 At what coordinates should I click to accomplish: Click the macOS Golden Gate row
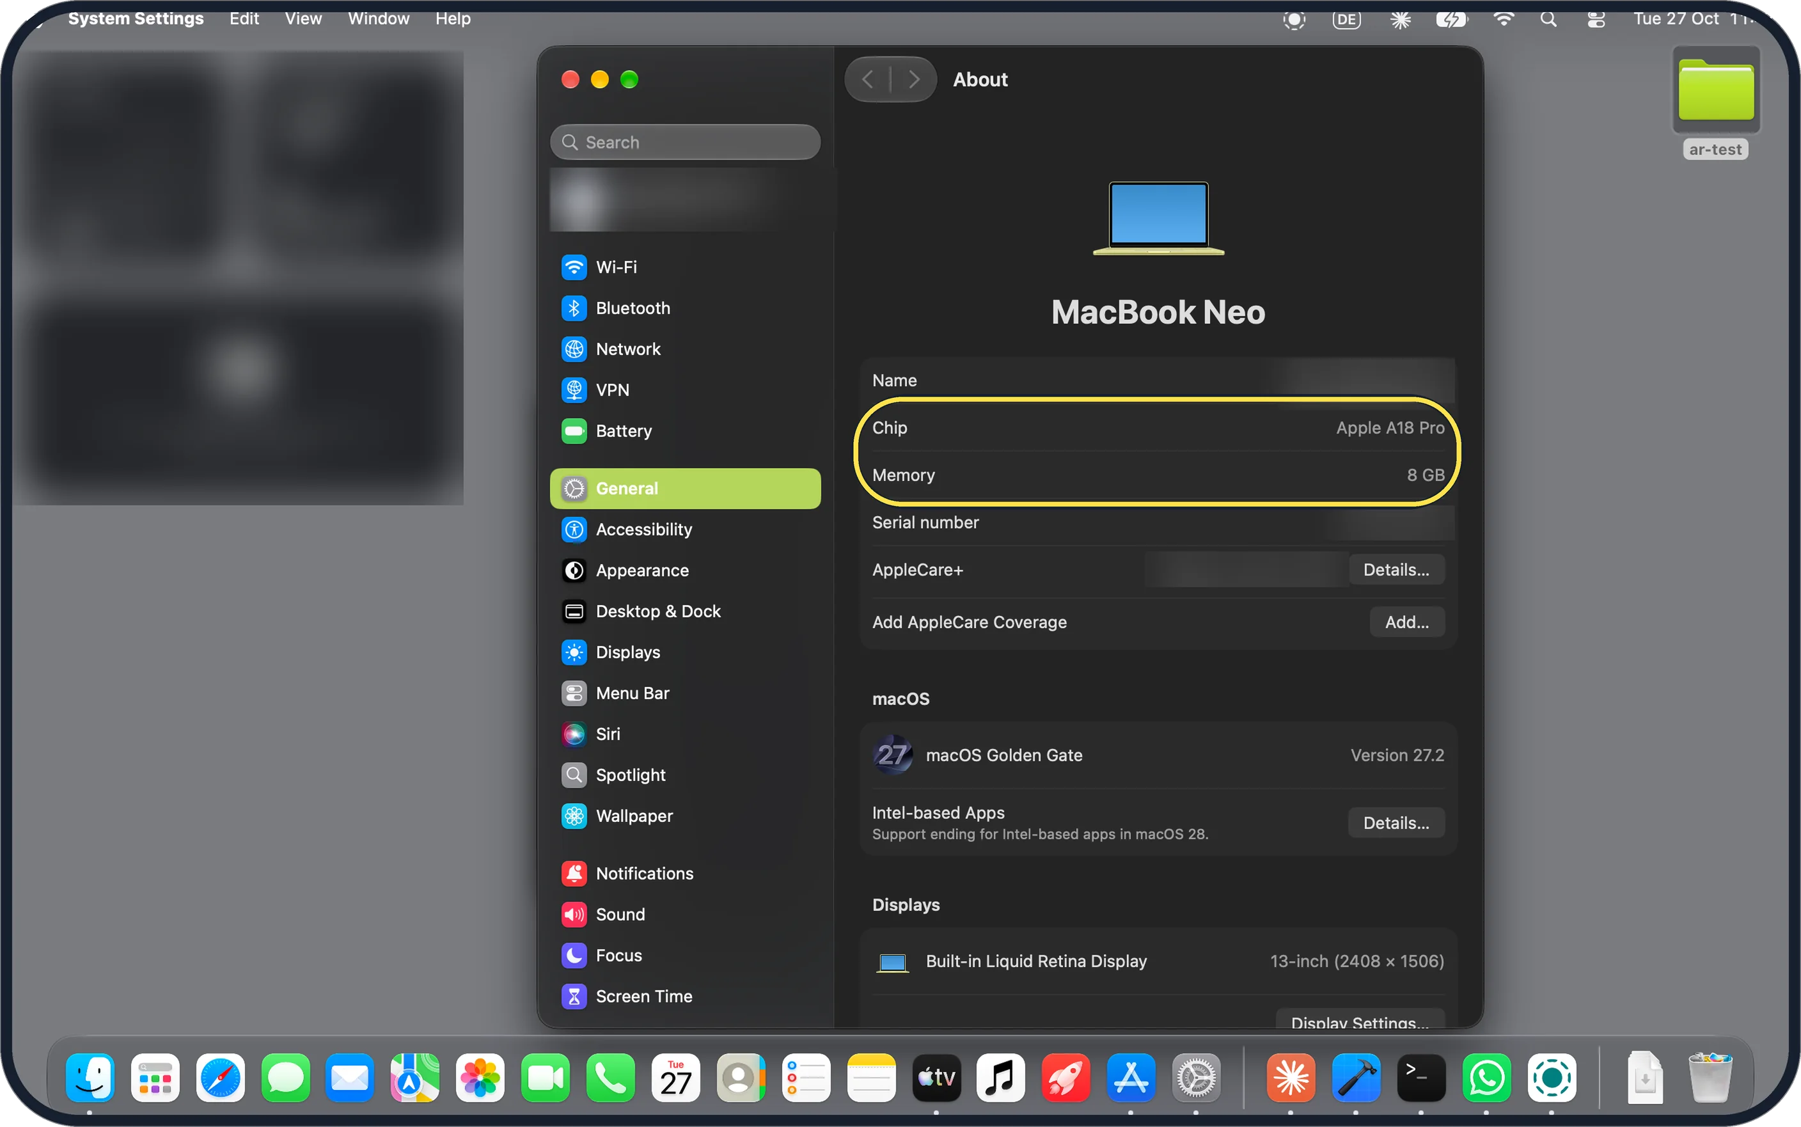(x=1158, y=755)
